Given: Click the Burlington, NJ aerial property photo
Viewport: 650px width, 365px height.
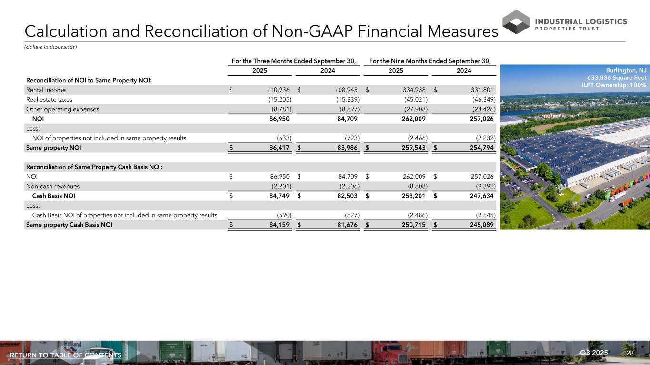Looking at the screenshot, I should tap(574, 157).
